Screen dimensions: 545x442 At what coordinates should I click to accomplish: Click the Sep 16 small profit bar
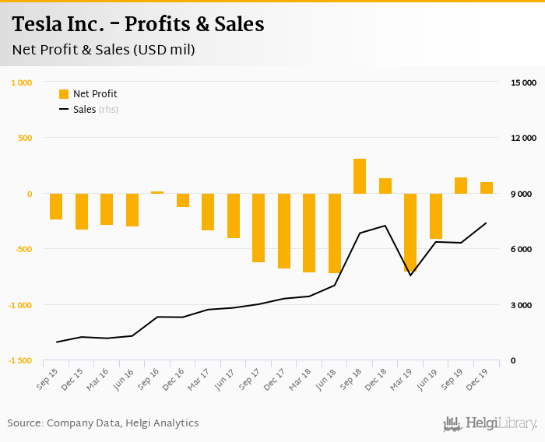pyautogui.click(x=157, y=192)
